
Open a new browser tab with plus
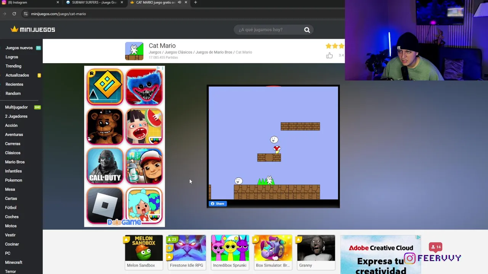tap(195, 2)
